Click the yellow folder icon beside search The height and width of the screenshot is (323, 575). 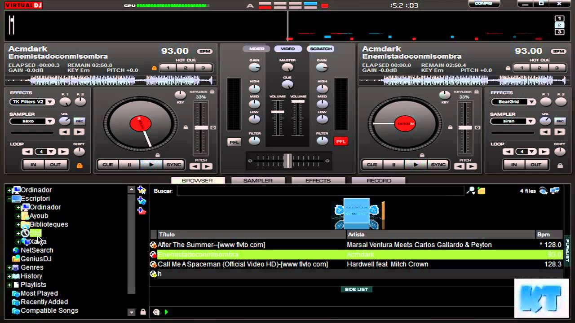tap(482, 191)
